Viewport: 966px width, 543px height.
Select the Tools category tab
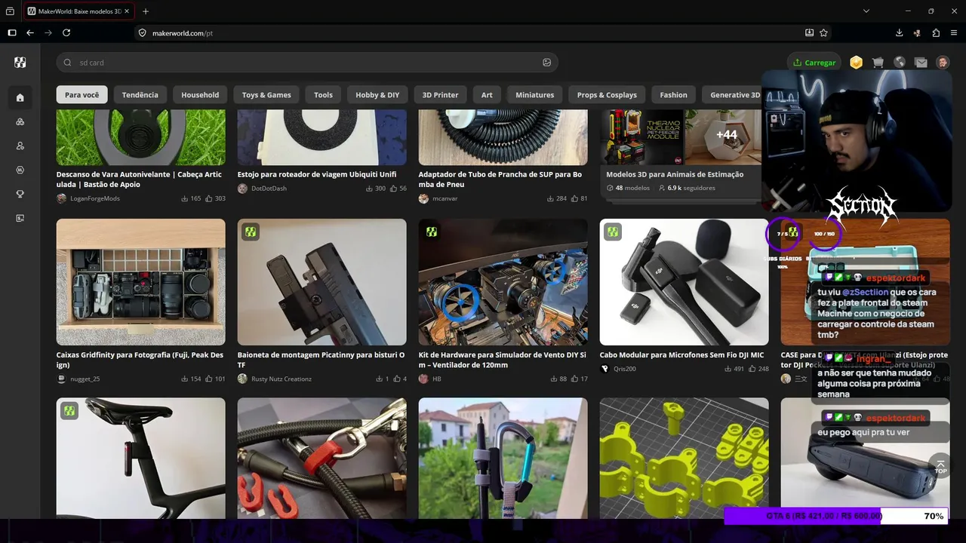click(323, 95)
